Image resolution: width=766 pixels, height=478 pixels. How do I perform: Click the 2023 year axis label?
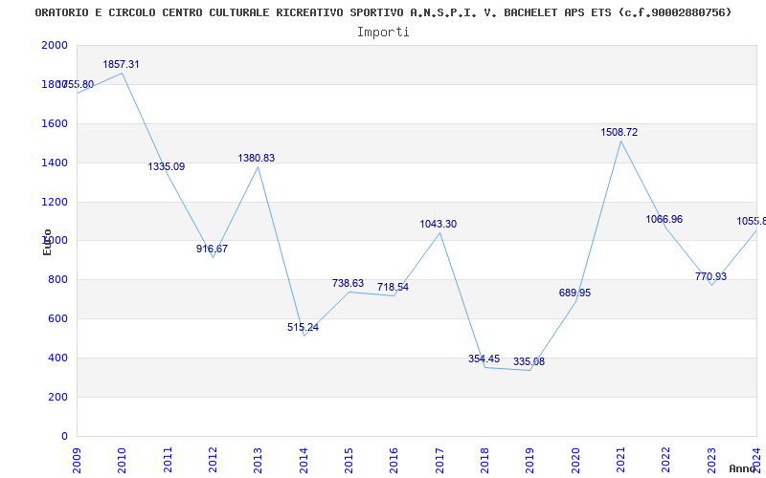tap(711, 461)
